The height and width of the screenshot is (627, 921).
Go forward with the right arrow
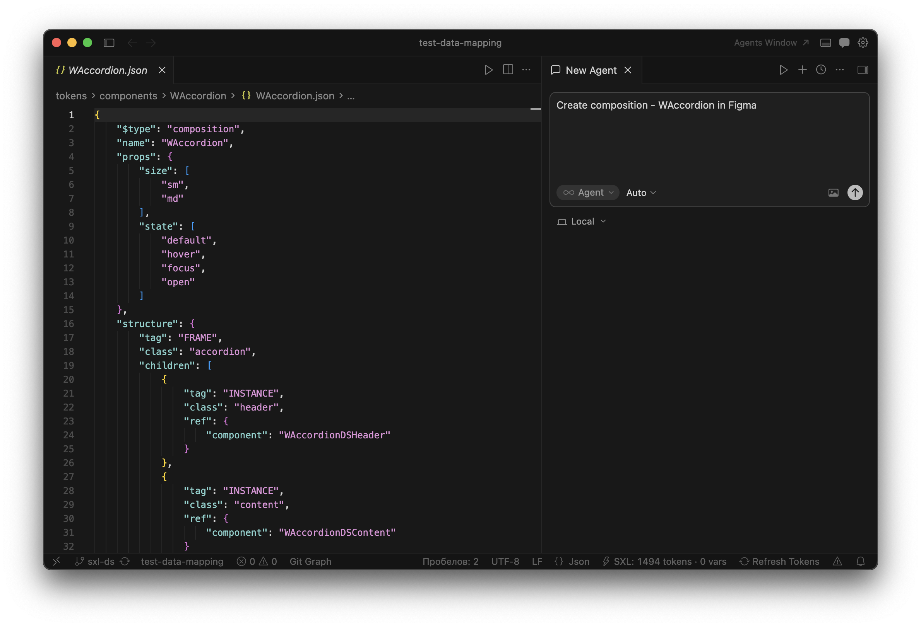(x=151, y=43)
